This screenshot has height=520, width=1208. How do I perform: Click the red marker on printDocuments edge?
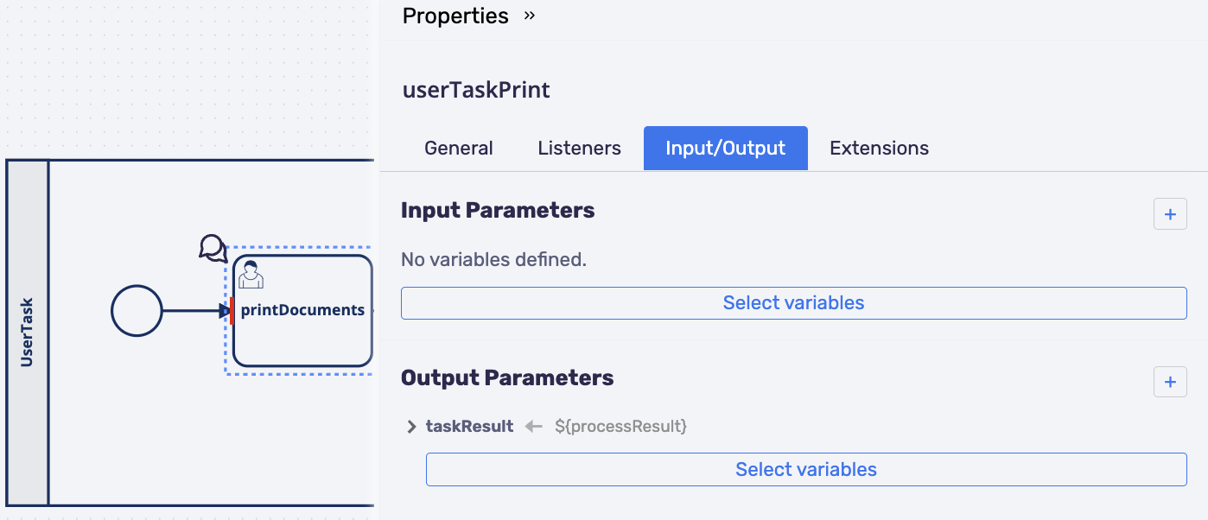tap(232, 310)
